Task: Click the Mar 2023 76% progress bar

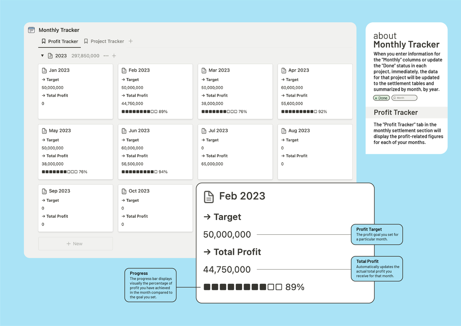Action: (x=224, y=112)
